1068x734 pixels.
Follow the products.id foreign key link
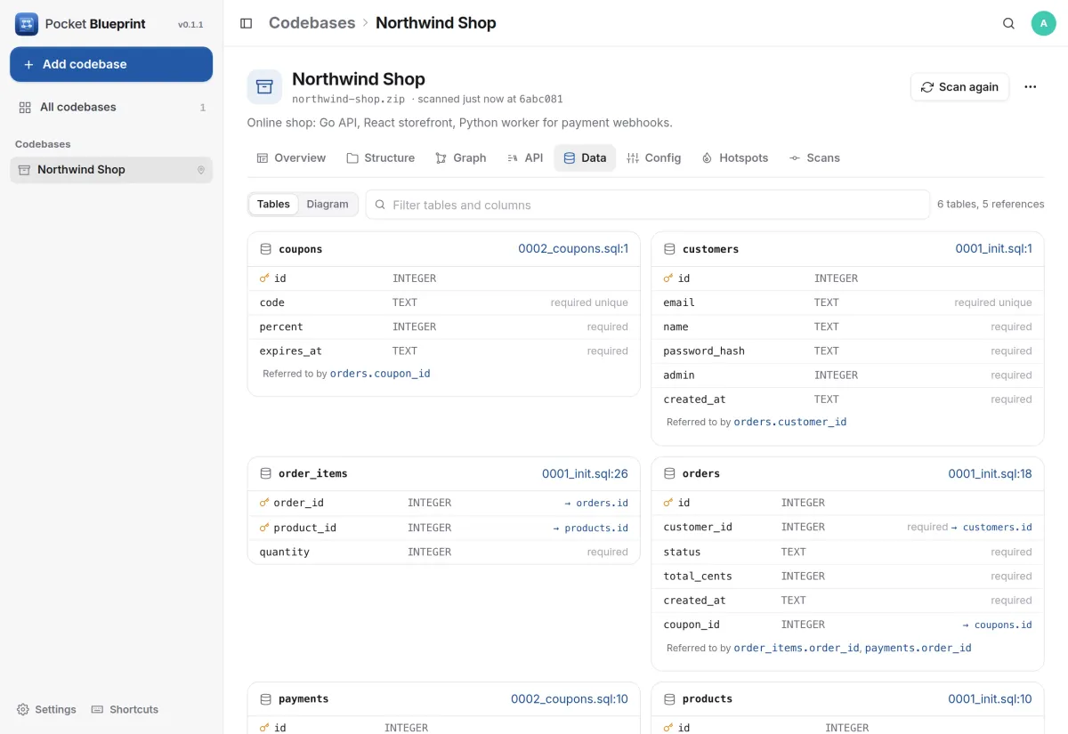pyautogui.click(x=590, y=528)
